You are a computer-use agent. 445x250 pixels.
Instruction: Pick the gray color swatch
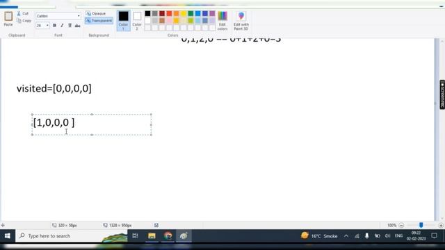[x=154, y=13]
